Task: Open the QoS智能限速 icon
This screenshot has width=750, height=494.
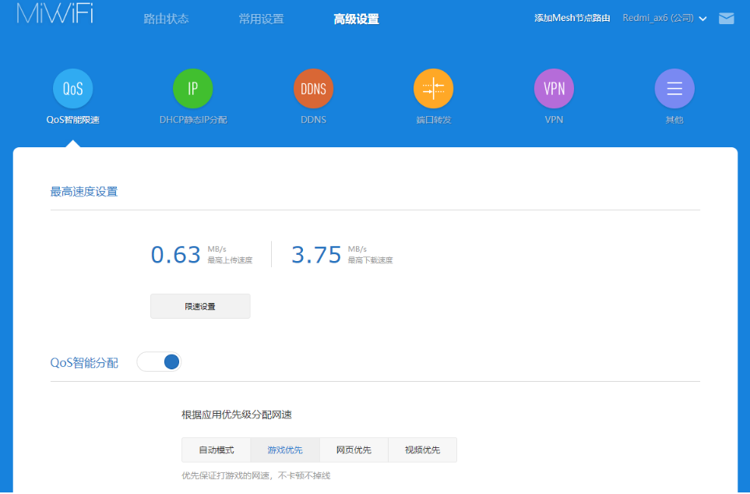Action: (72, 88)
